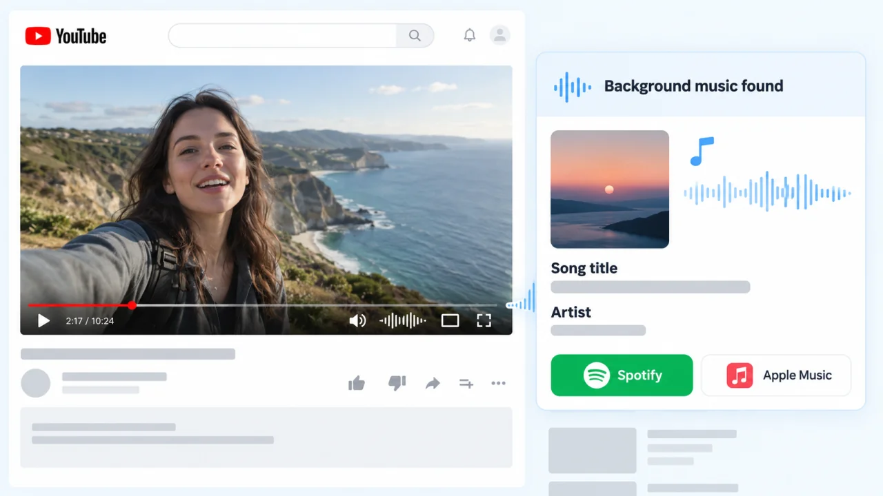This screenshot has height=496, width=883.
Task: Click the 2:17 / 10:24 time display
Action: point(90,321)
